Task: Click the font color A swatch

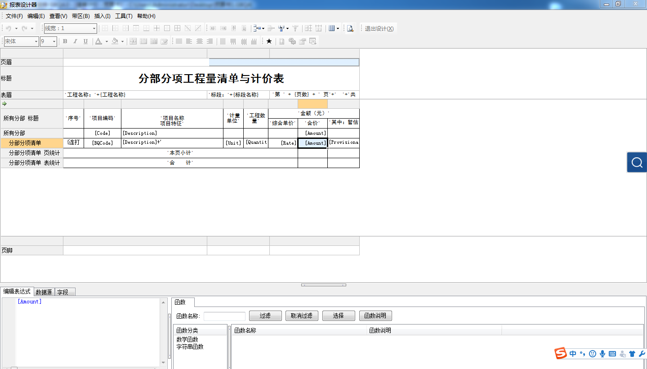Action: (98, 41)
